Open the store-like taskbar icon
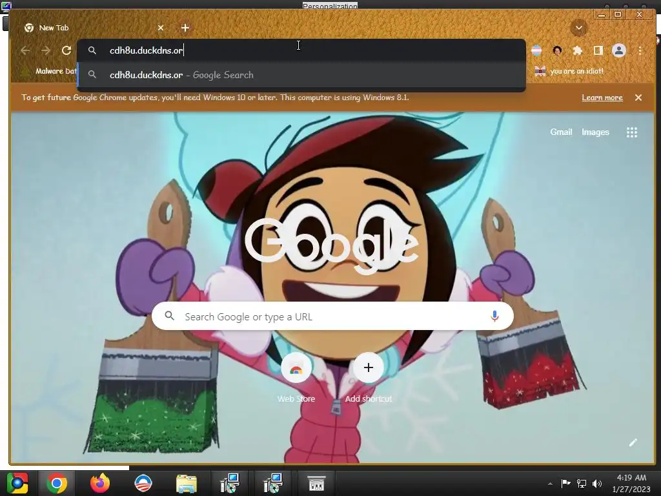 click(316, 483)
